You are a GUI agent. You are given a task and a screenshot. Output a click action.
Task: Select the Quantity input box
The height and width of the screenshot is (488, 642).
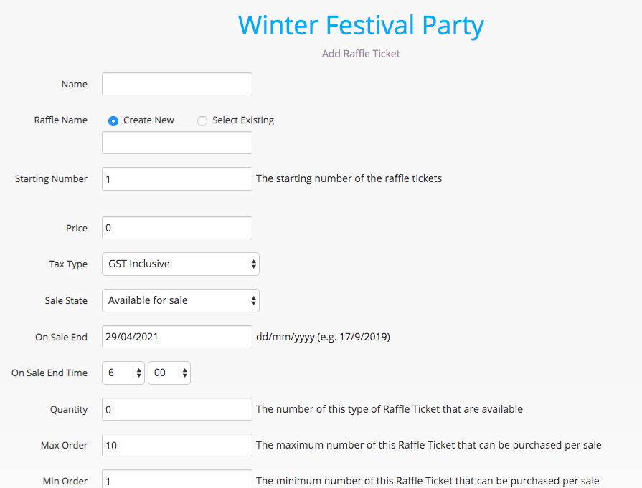point(177,409)
